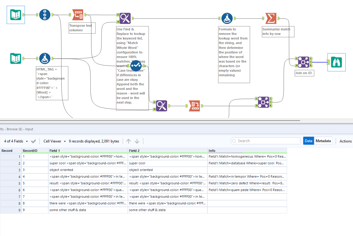This screenshot has height=236, width=353.
Task: Switch to the Metadata view
Action: point(323,141)
